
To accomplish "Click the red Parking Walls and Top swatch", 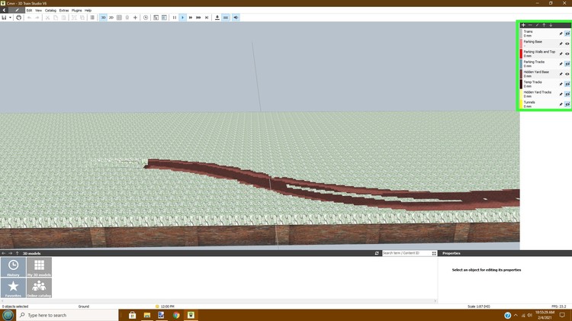I will click(x=521, y=53).
